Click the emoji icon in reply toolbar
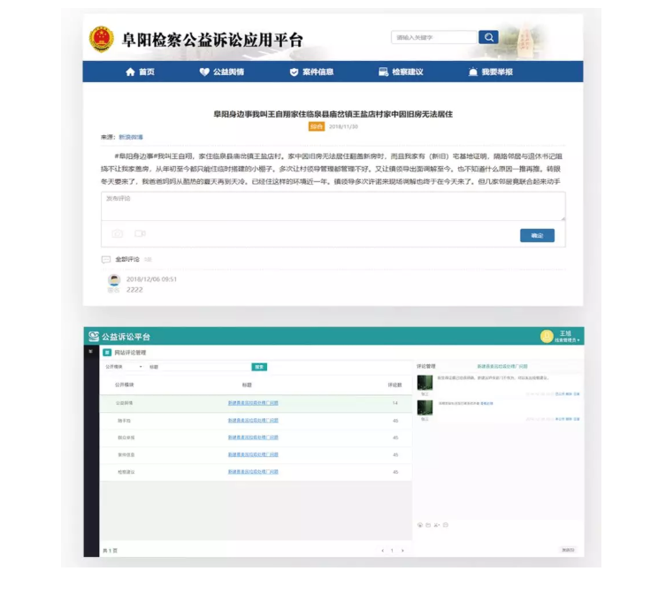The height and width of the screenshot is (594, 666). (x=419, y=525)
